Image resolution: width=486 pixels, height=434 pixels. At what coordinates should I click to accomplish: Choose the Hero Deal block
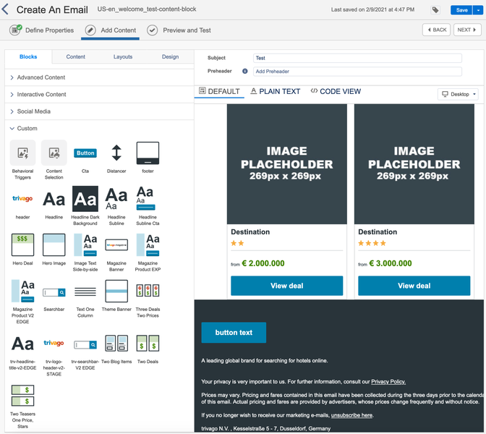pos(22,244)
